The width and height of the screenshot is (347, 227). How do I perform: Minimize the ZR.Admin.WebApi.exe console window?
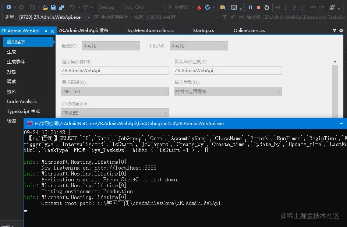[x=341, y=124]
